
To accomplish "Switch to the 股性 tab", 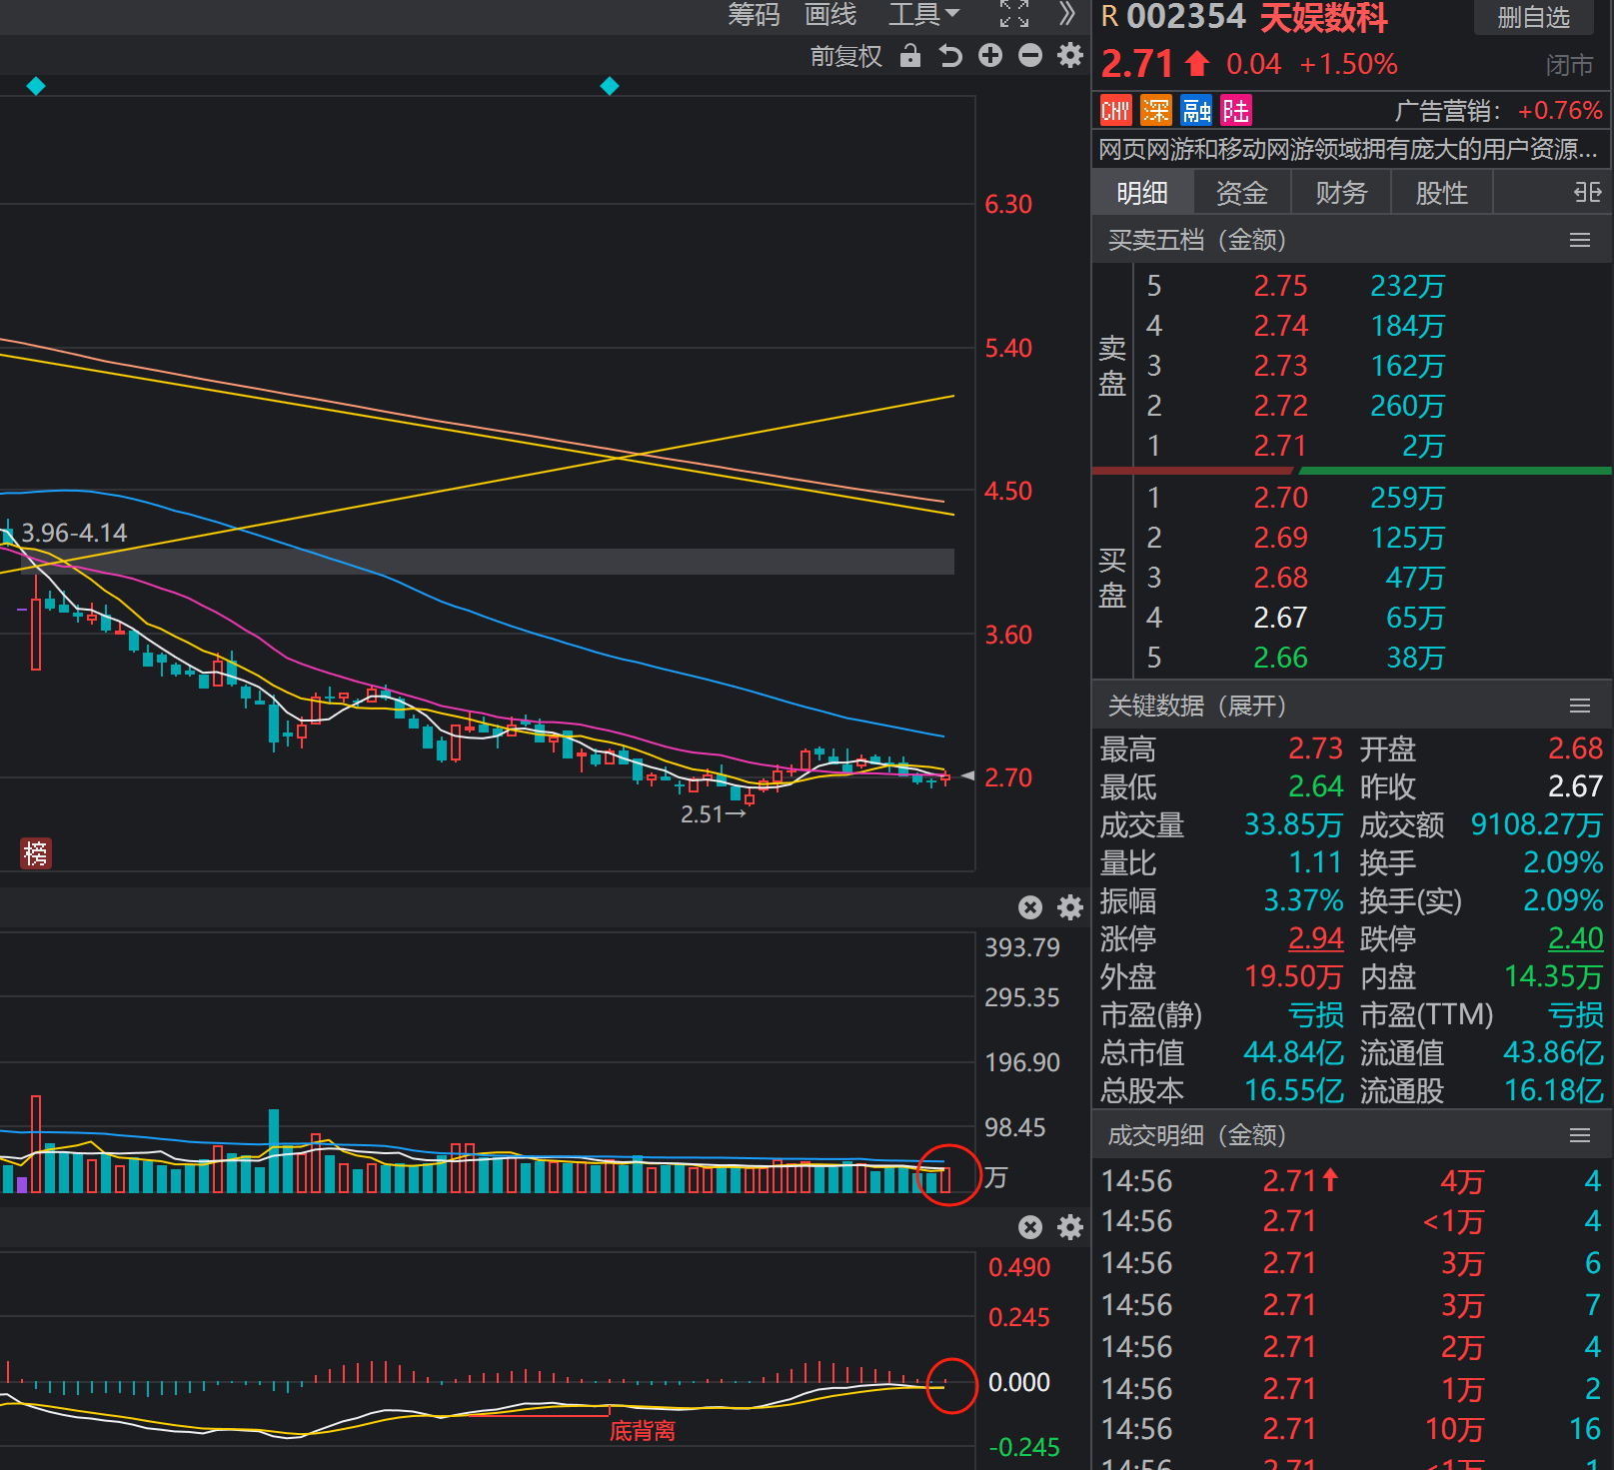I will click(x=1442, y=193).
